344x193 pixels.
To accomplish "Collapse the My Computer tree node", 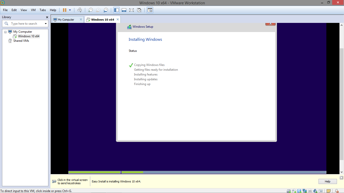I will [x=5, y=32].
